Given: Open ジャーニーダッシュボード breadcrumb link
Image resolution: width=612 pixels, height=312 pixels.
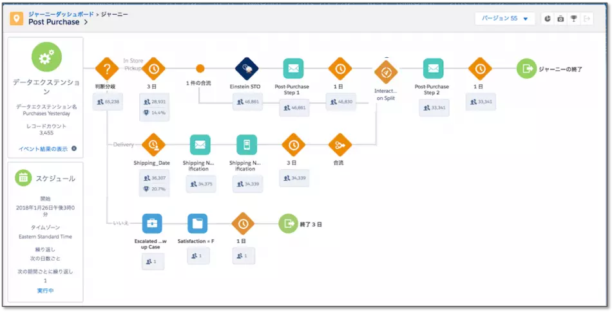Looking at the screenshot, I should coord(61,14).
